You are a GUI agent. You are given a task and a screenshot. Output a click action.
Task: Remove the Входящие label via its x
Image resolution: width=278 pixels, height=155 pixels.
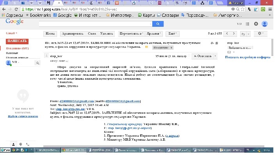point(171,48)
